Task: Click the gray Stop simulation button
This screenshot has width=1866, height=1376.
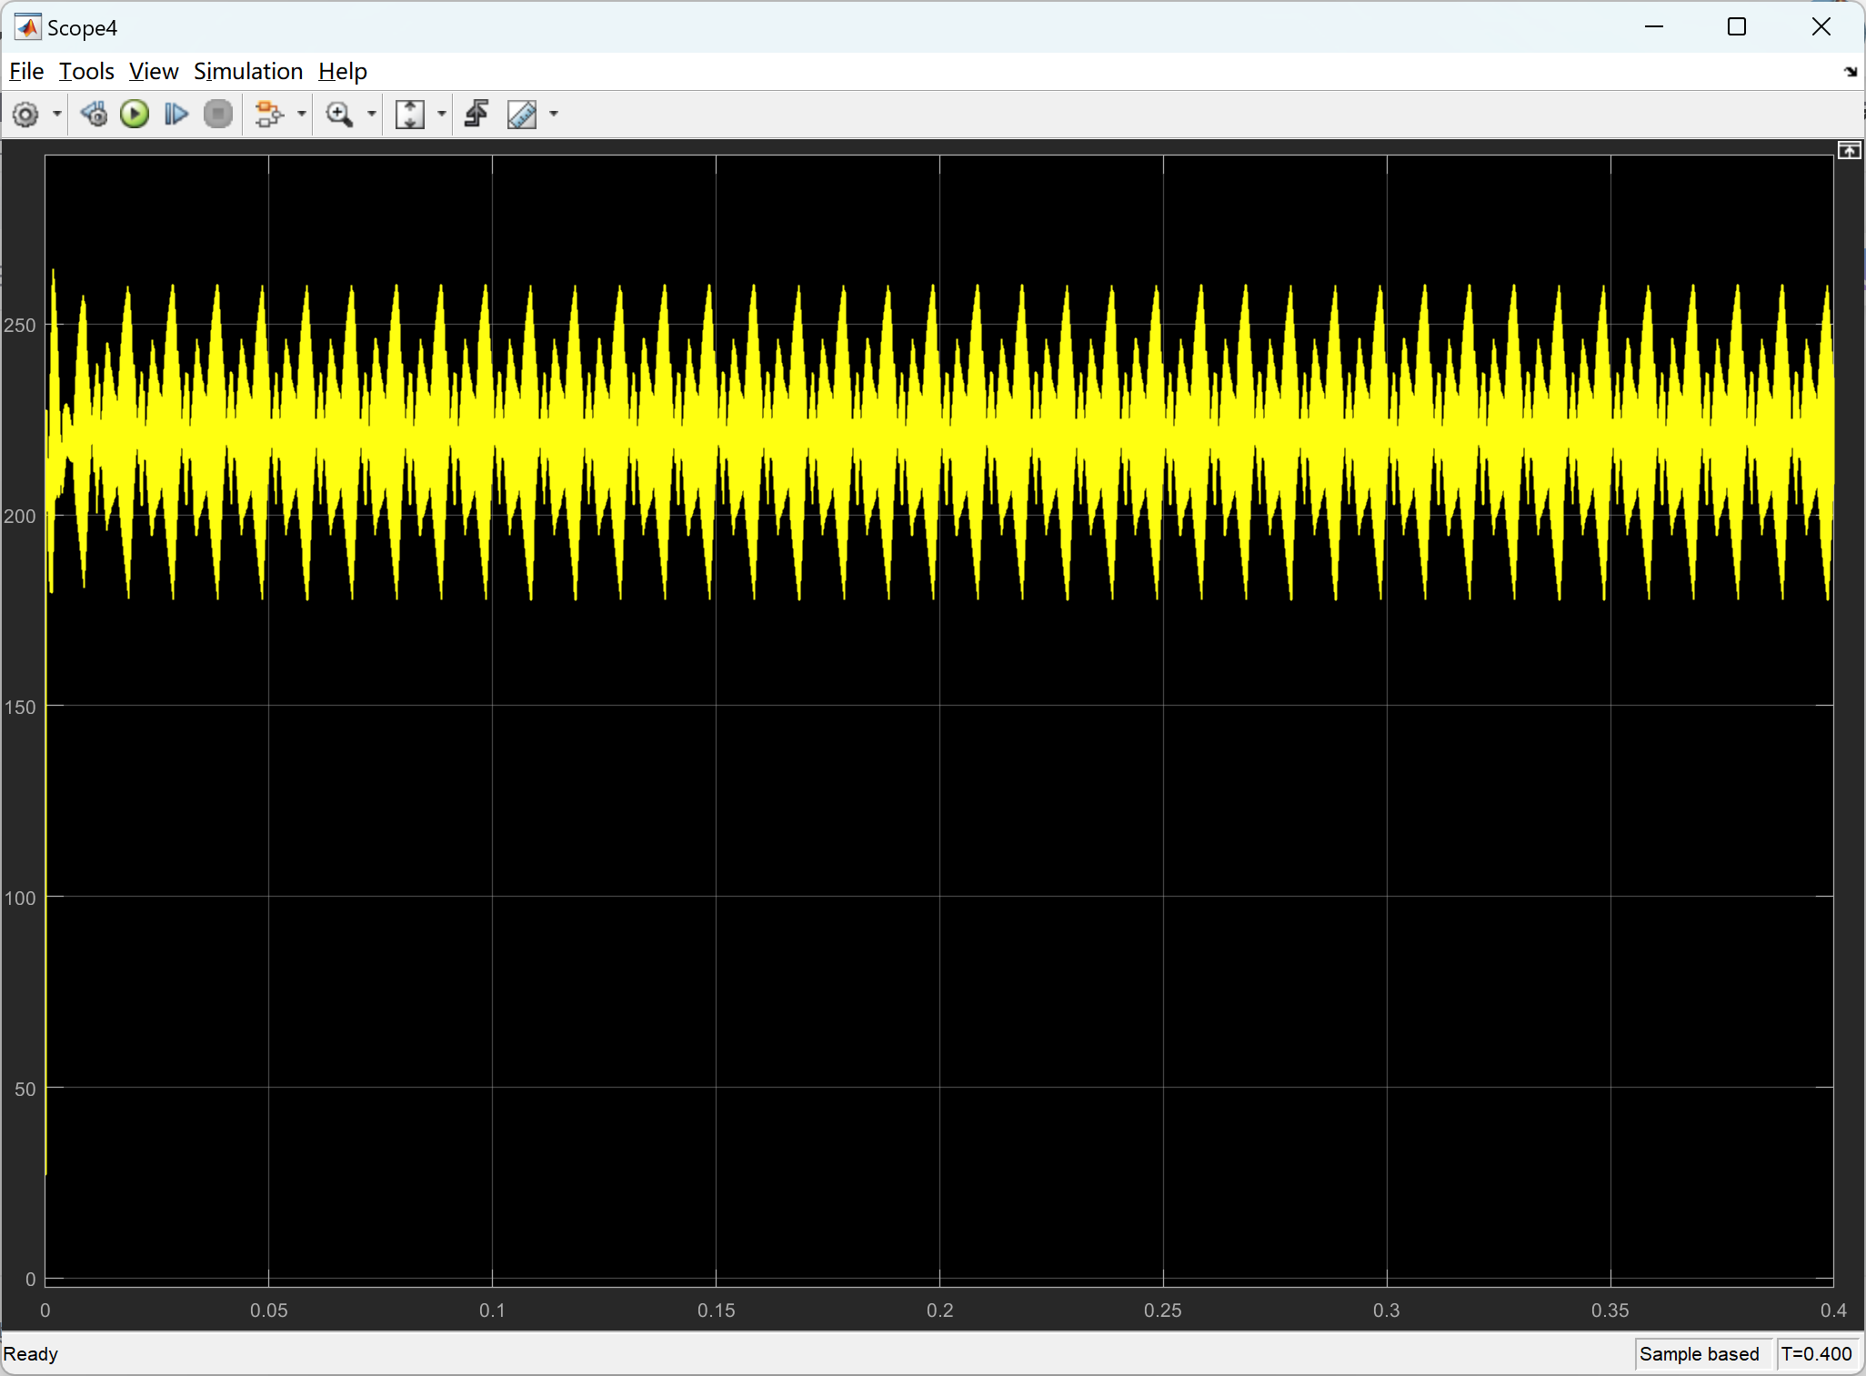Action: [x=218, y=115]
